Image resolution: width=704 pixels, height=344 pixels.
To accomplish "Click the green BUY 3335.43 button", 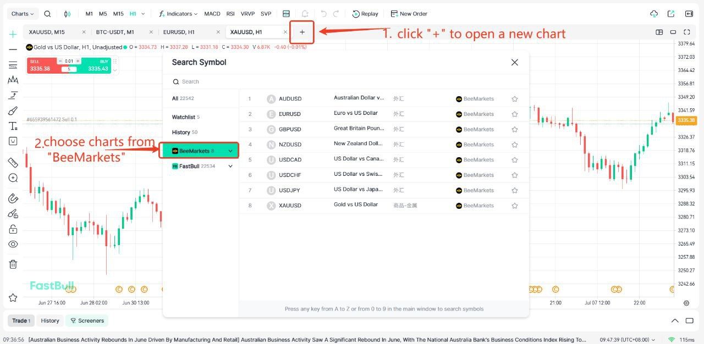I will point(95,65).
